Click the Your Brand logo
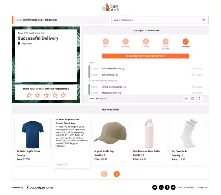 tap(110, 8)
